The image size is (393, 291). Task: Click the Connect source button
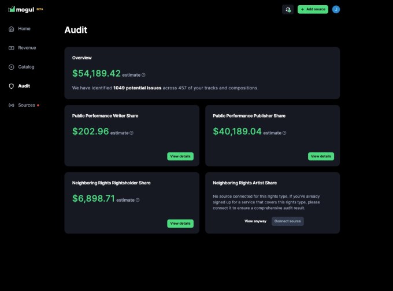[x=287, y=221]
